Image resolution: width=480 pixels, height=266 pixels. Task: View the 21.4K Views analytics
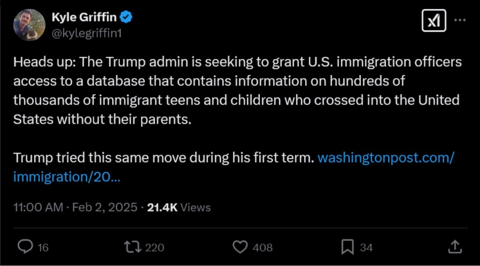pos(179,207)
